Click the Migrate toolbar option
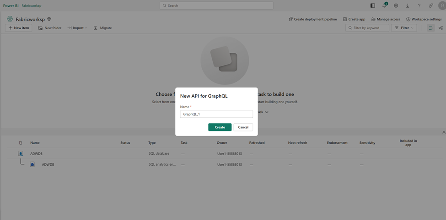 pos(102,28)
